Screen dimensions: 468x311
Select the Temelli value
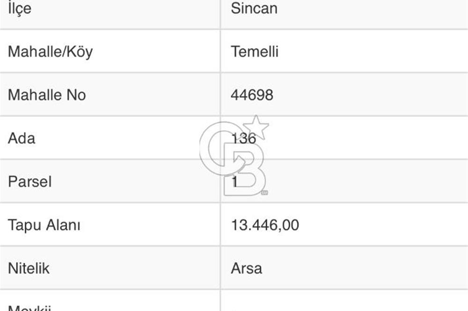(x=255, y=52)
